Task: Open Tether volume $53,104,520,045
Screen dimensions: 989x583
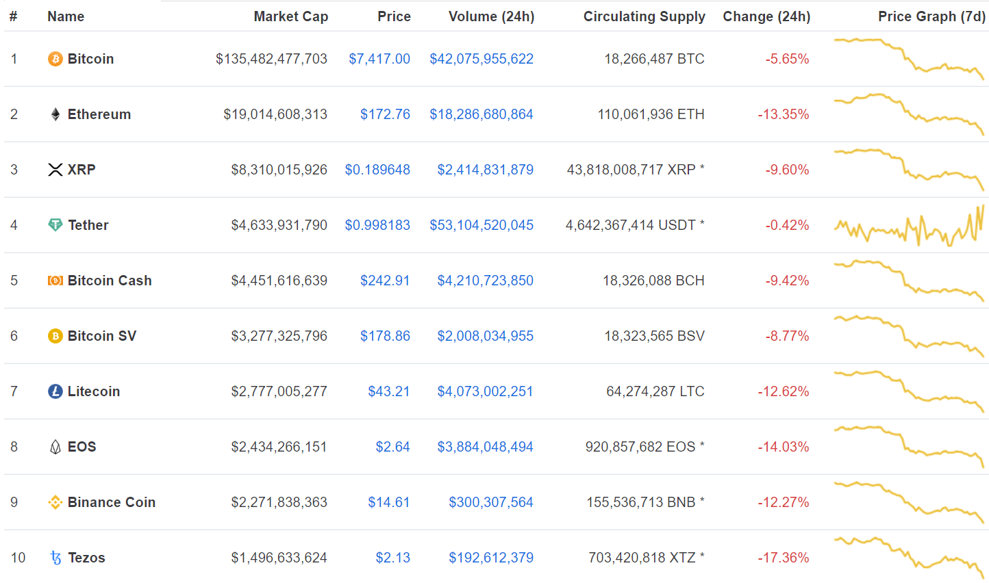Action: coord(481,225)
